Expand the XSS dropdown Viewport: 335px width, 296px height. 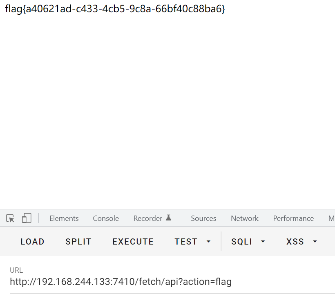[302, 242]
